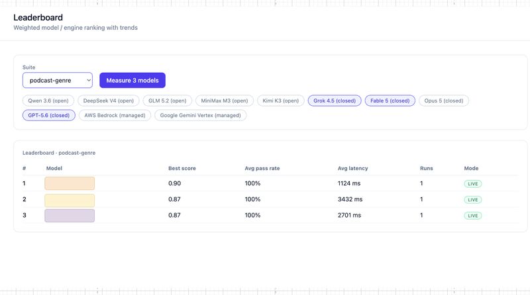Click the LIVE badge in row 1
The height and width of the screenshot is (295, 530).
pos(472,184)
